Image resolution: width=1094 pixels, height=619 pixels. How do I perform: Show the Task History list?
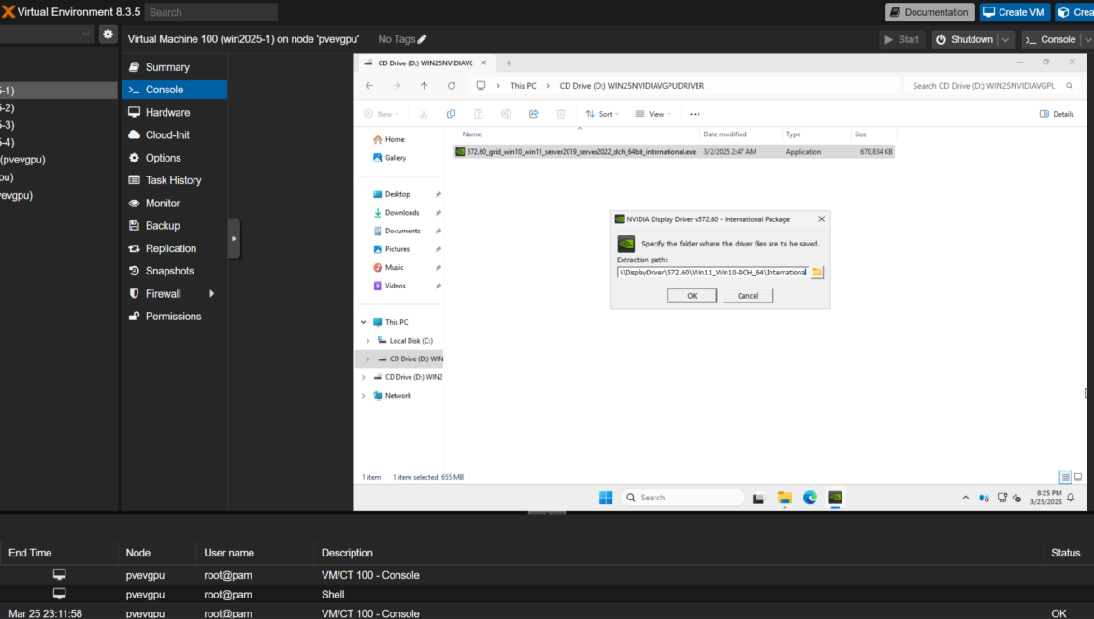(x=175, y=180)
